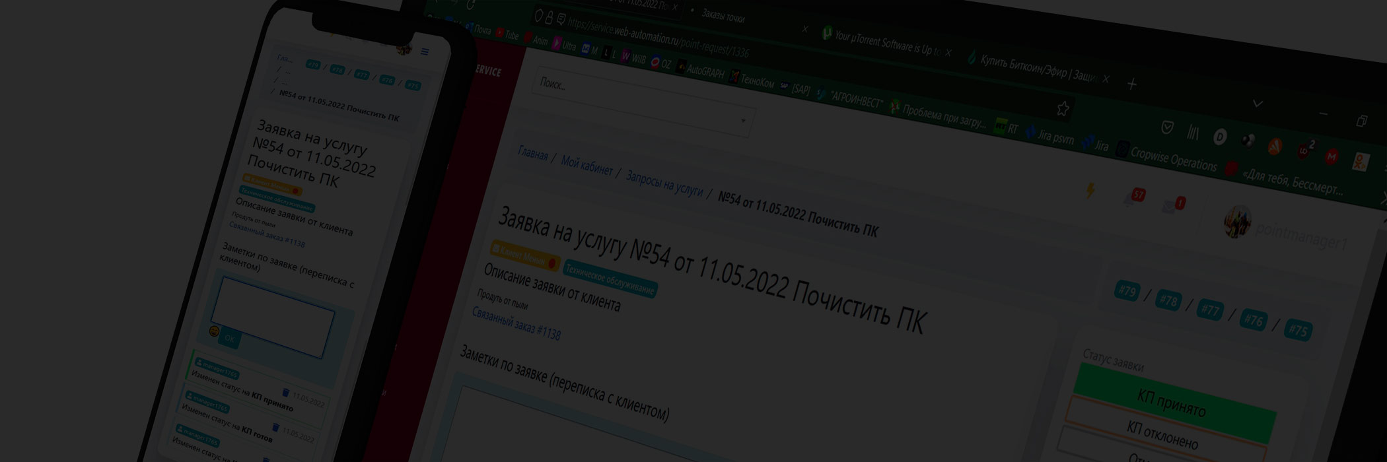The image size is (1387, 462).
Task: Select the green 'КП принято' status
Action: coord(1170,403)
